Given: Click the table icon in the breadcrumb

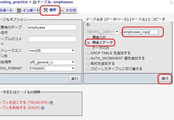Looking at the screenshot, I should (35, 2).
